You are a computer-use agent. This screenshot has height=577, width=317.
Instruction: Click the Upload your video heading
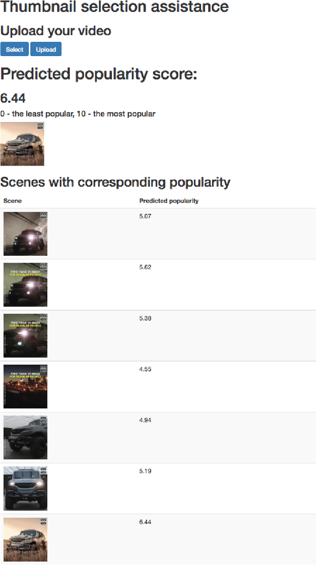(x=55, y=31)
